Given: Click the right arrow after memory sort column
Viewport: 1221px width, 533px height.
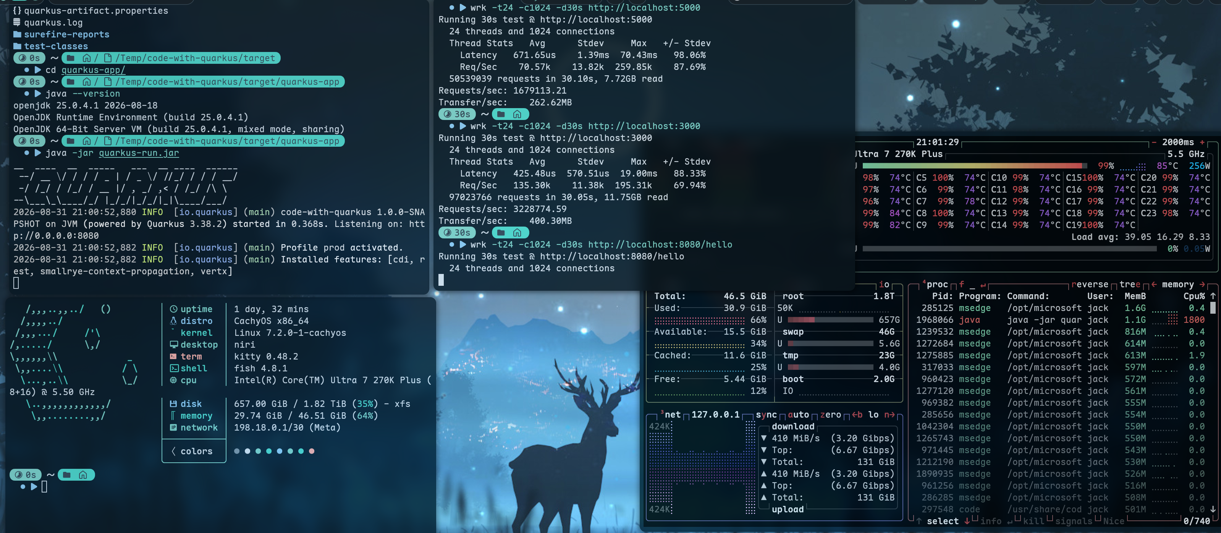Looking at the screenshot, I should (1202, 285).
